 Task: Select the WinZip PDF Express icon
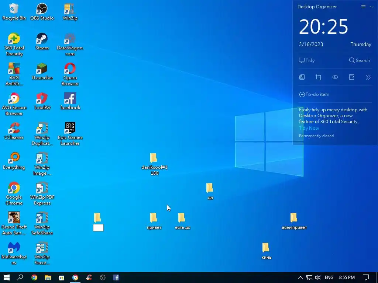click(42, 194)
